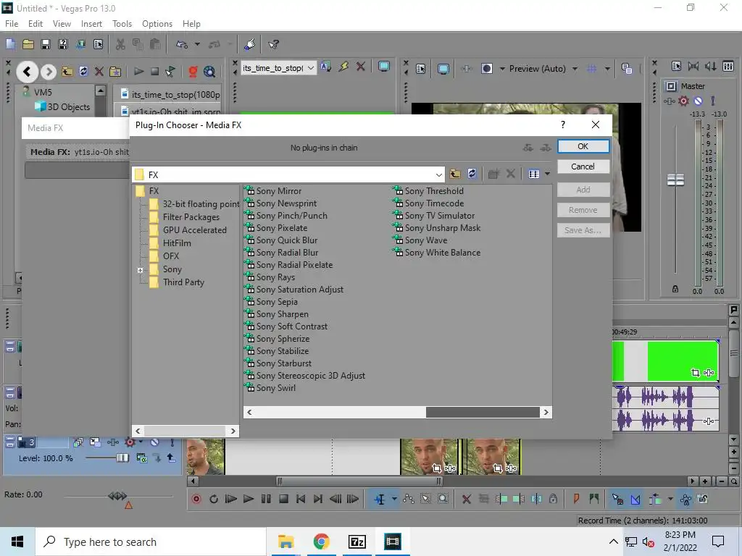The height and width of the screenshot is (556, 742).
Task: Pause playback in the transport bar
Action: pos(266,499)
